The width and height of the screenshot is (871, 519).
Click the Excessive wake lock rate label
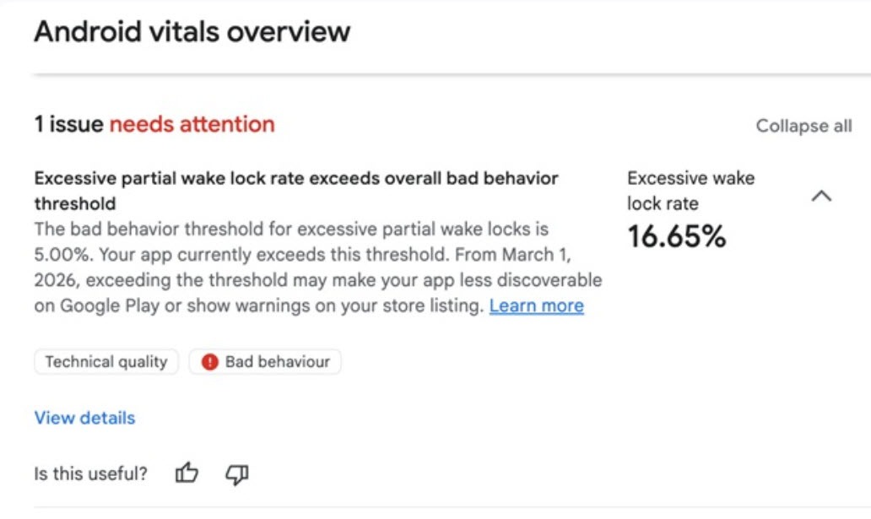point(690,191)
